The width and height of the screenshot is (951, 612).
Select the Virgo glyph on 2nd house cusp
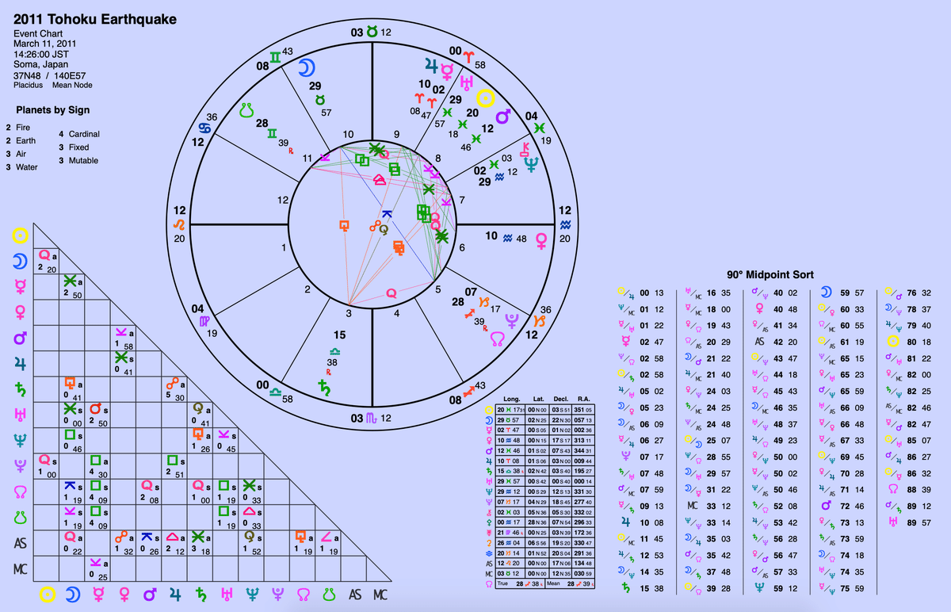pos(204,320)
